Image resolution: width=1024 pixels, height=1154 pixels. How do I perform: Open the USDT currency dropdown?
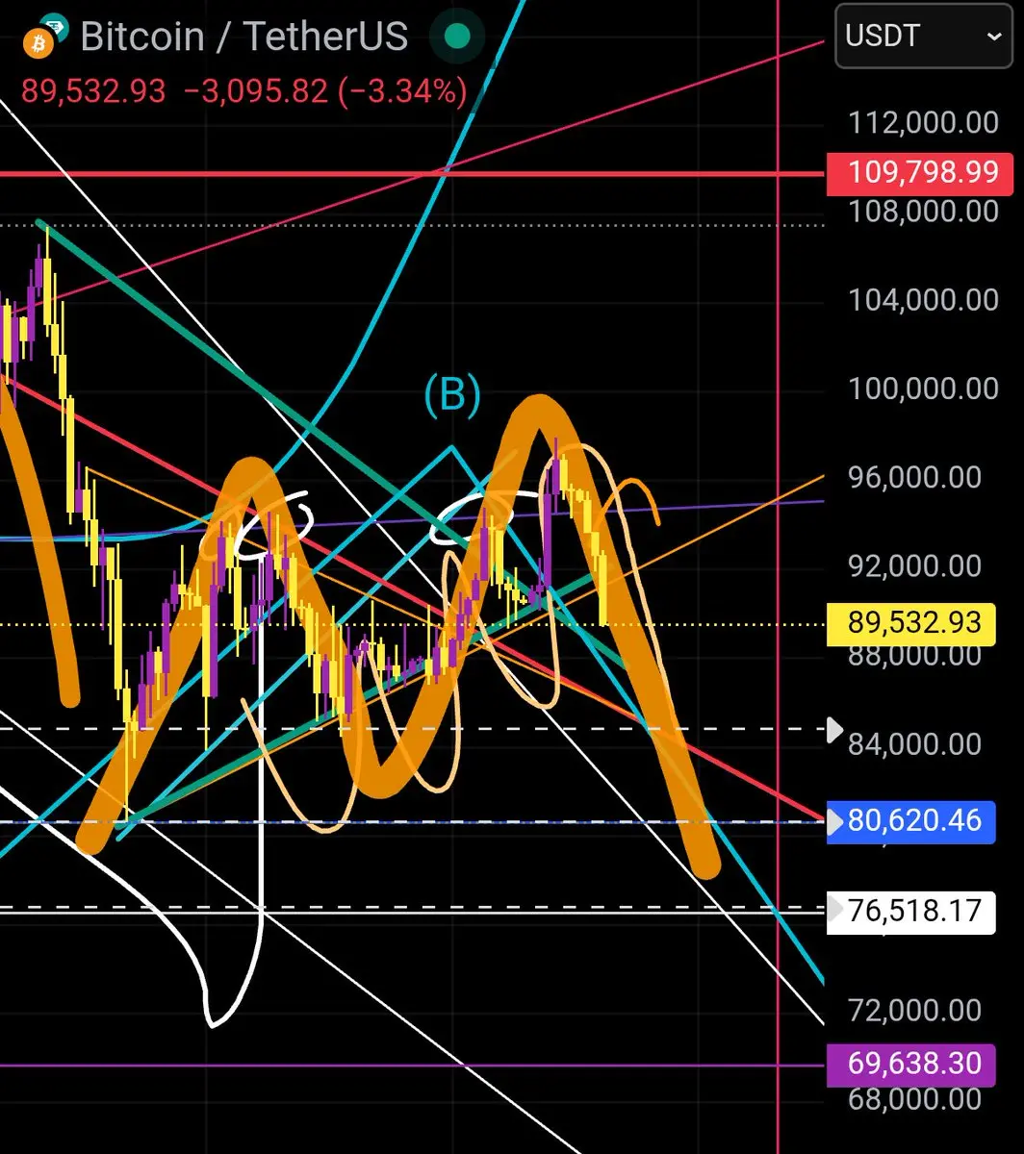pos(923,37)
